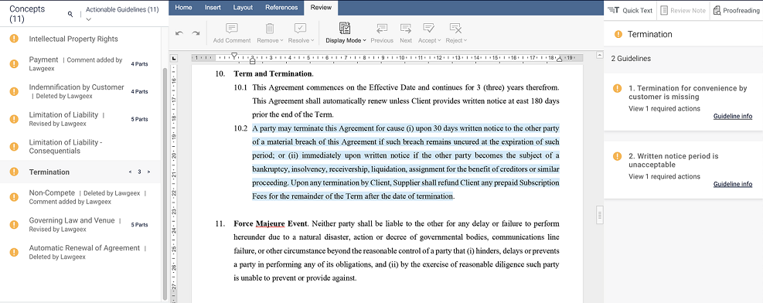
Task: Select the Review tab
Action: (x=321, y=7)
